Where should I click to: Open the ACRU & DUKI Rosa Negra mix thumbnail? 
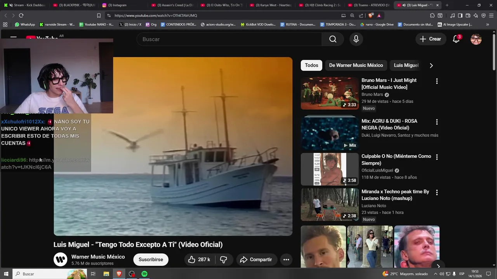(x=330, y=133)
